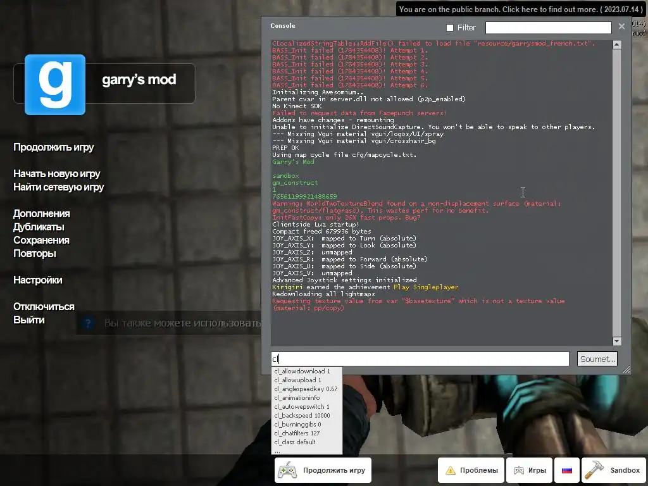Click the question mark hint icon

[x=87, y=323]
